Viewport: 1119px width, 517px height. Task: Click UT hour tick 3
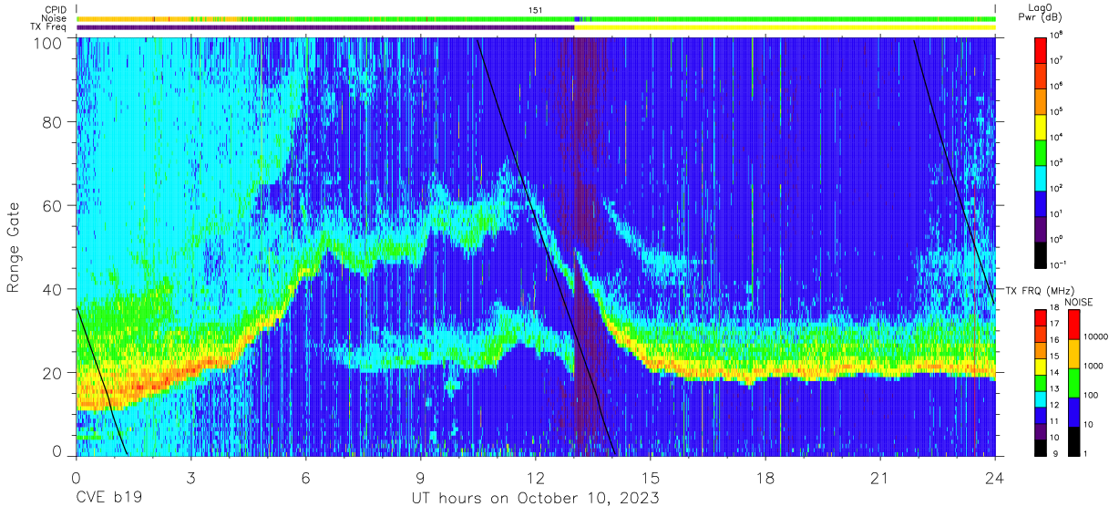pos(190,477)
